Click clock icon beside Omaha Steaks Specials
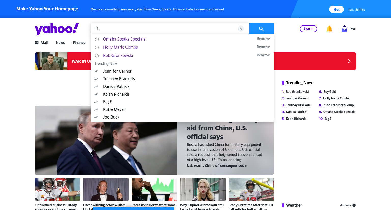 tap(97, 39)
